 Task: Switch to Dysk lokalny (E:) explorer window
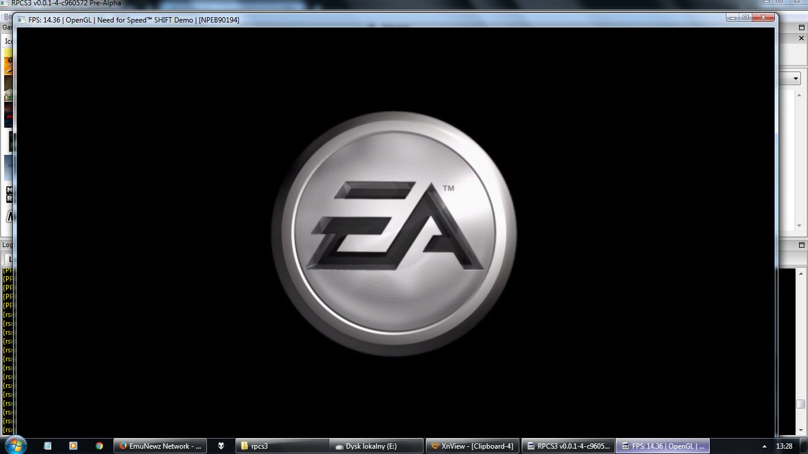click(x=376, y=446)
